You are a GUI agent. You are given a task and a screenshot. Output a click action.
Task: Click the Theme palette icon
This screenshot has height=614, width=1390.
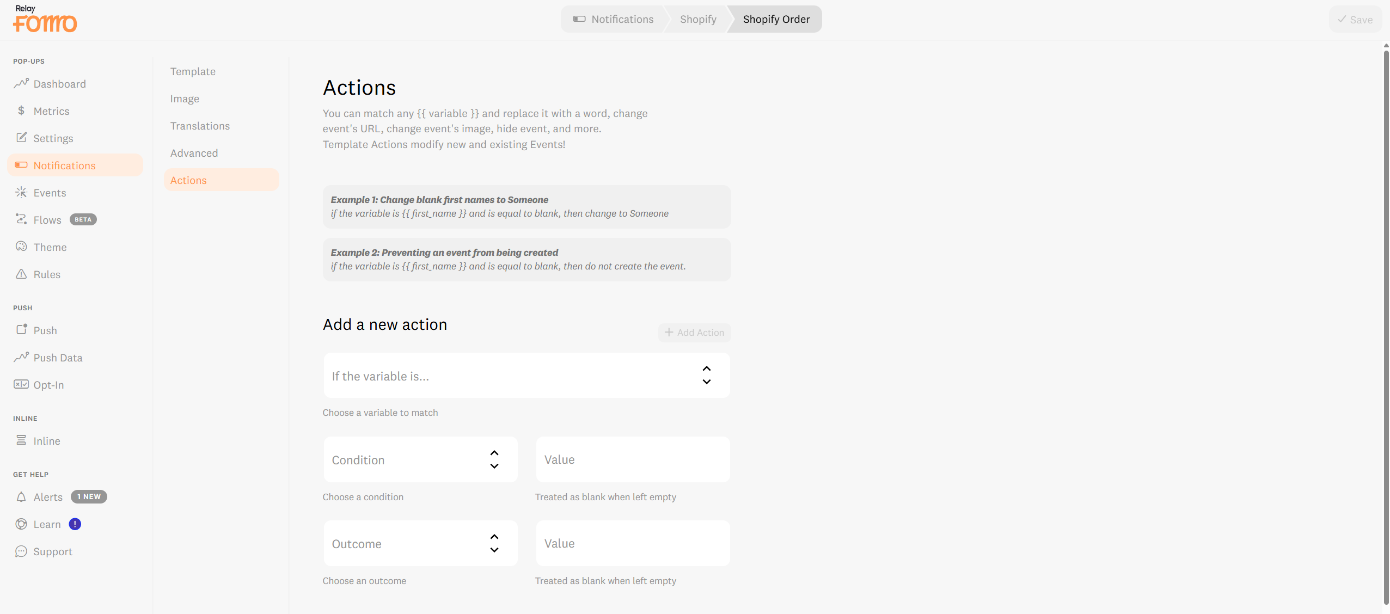tap(21, 247)
